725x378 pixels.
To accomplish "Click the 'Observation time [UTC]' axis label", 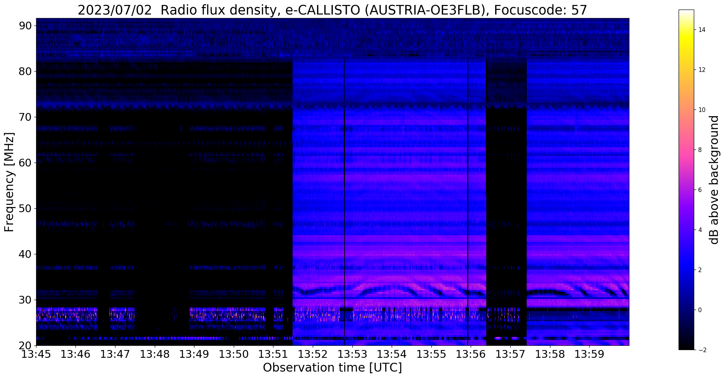I will point(332,368).
